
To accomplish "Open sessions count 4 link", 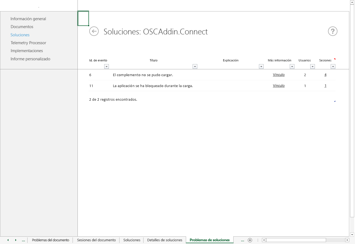I will click(x=325, y=75).
